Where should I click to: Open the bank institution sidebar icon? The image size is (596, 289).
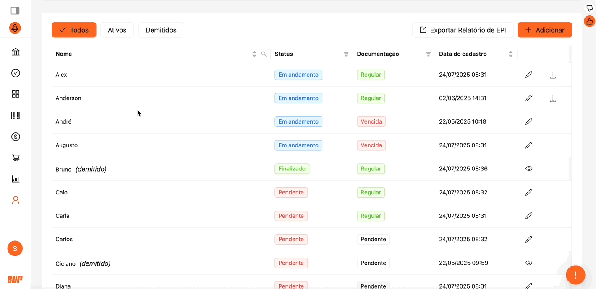point(16,52)
